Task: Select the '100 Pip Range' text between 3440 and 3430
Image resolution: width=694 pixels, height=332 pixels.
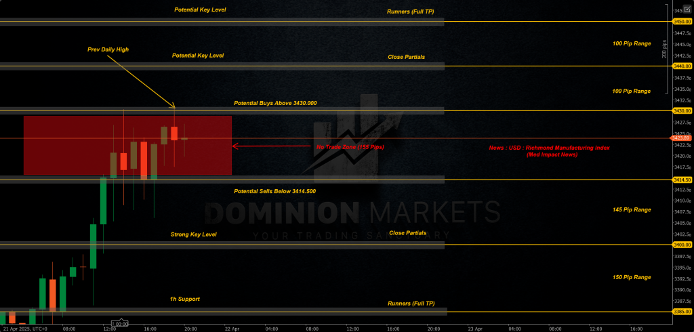Action: 632,91
